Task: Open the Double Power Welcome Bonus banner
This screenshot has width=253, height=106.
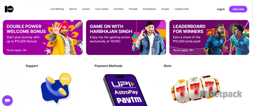Action: coord(43,37)
